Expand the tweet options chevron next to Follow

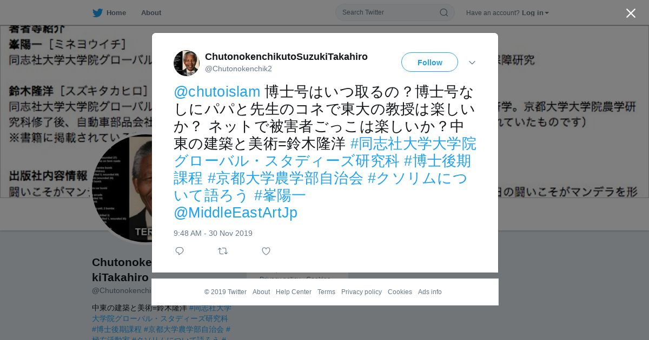pos(472,63)
